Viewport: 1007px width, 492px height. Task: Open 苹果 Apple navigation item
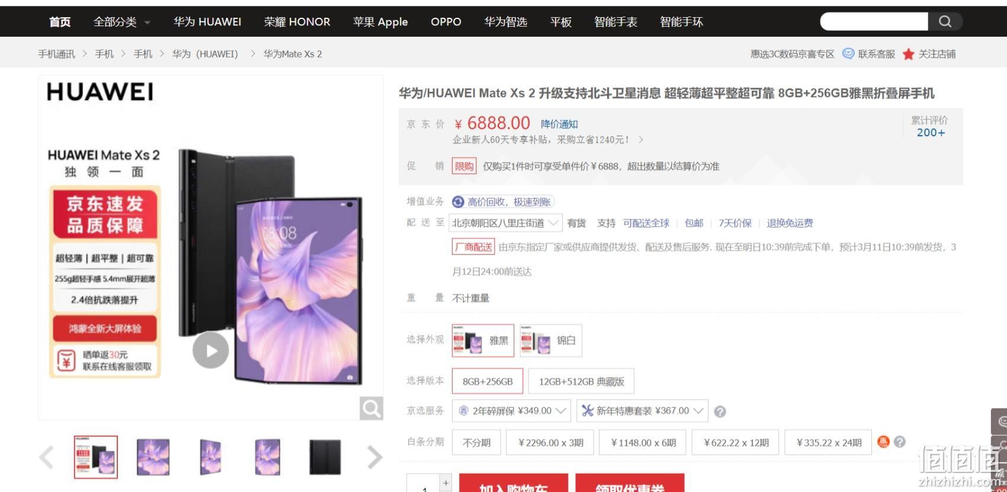pyautogui.click(x=380, y=22)
